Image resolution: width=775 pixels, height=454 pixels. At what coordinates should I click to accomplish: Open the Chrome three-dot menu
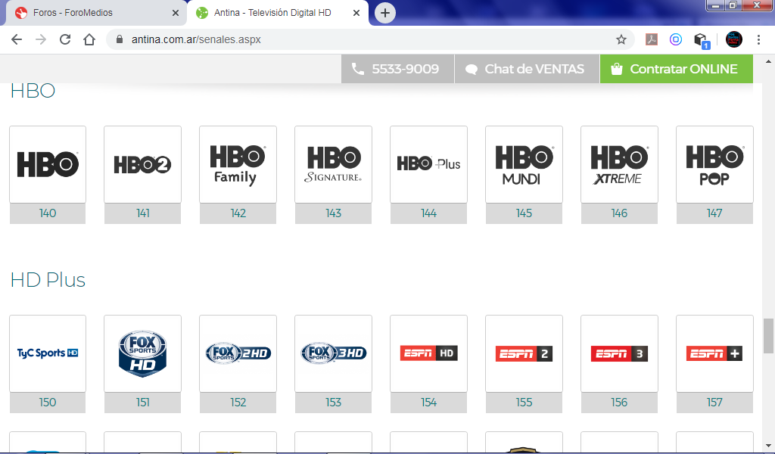coord(758,39)
